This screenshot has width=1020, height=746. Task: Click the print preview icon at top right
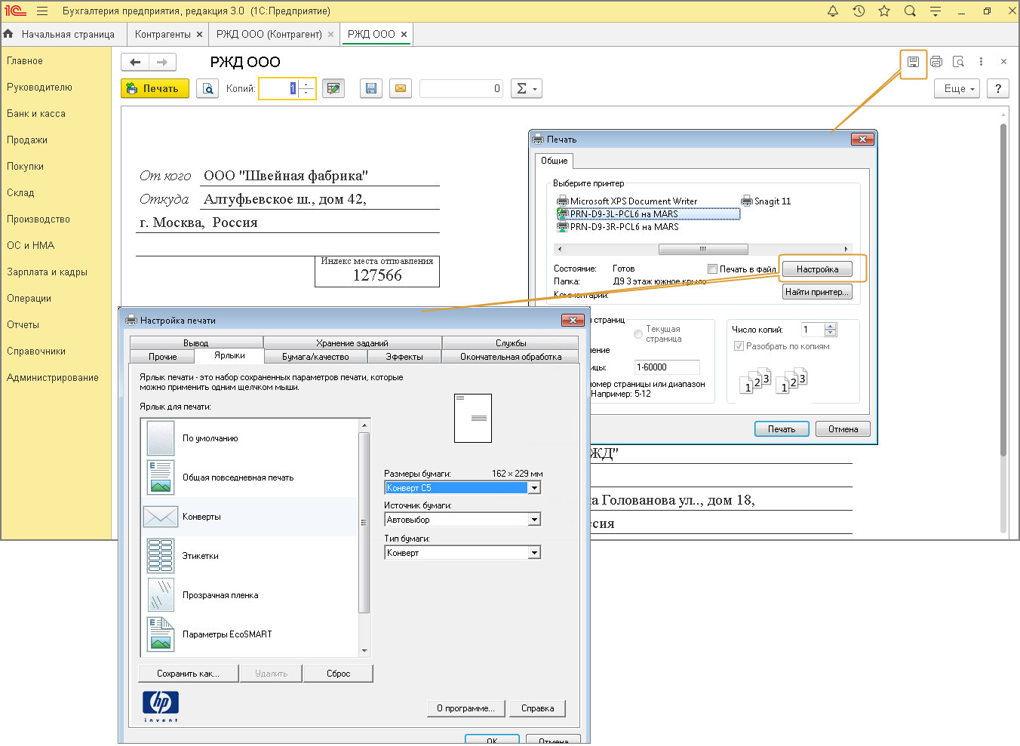(x=958, y=62)
